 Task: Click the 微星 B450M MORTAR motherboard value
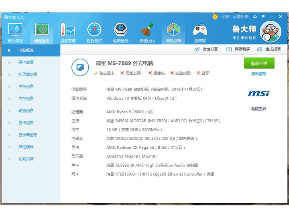(x=163, y=121)
